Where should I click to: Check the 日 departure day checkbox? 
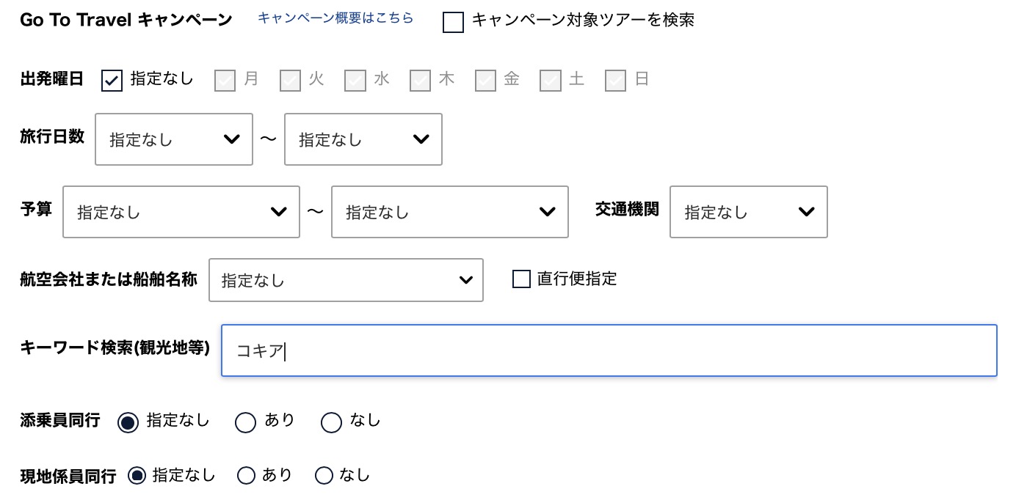pyautogui.click(x=615, y=81)
